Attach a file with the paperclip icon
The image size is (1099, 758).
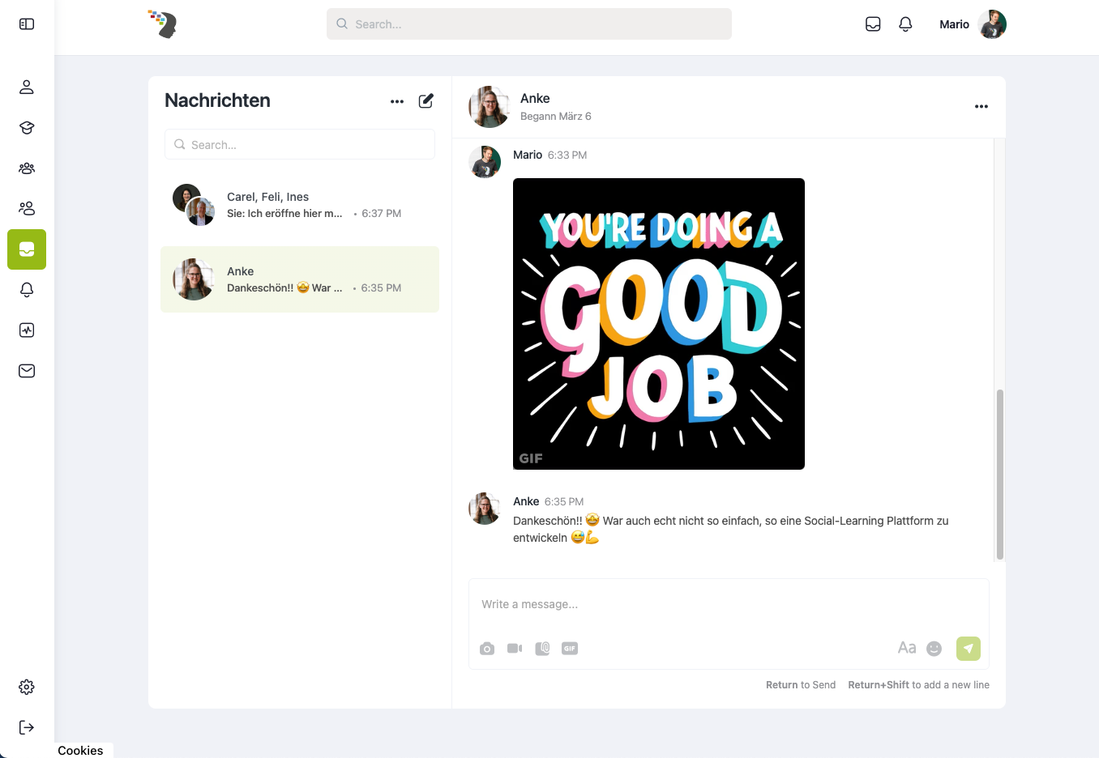point(543,649)
